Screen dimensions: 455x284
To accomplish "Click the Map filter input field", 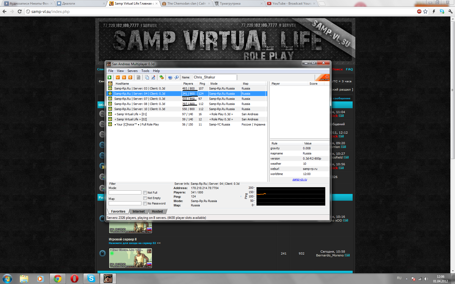I will coord(125,203).
